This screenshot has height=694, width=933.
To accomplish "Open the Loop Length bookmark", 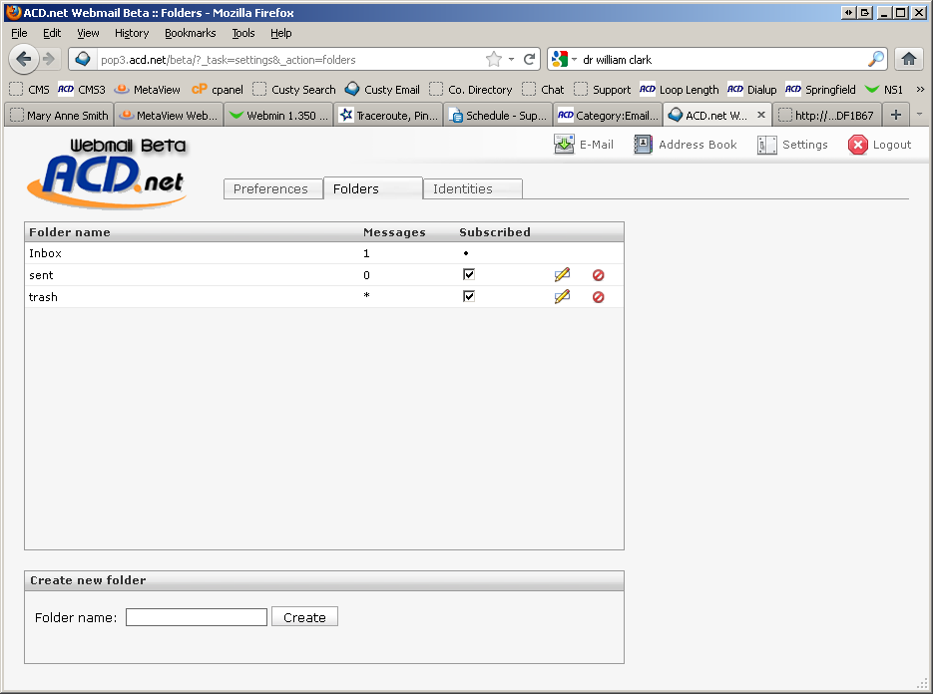I will click(679, 89).
